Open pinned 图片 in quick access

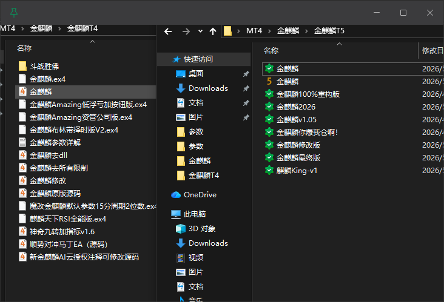click(x=196, y=117)
